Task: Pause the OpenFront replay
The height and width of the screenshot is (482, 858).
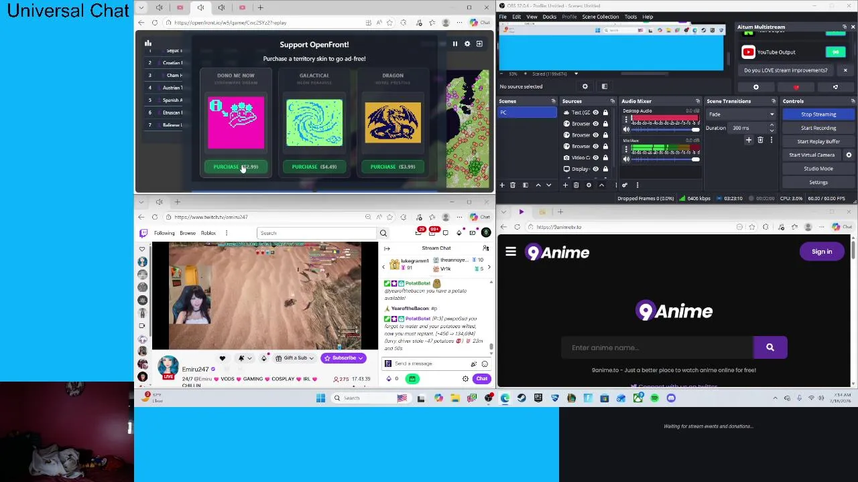Action: point(454,44)
